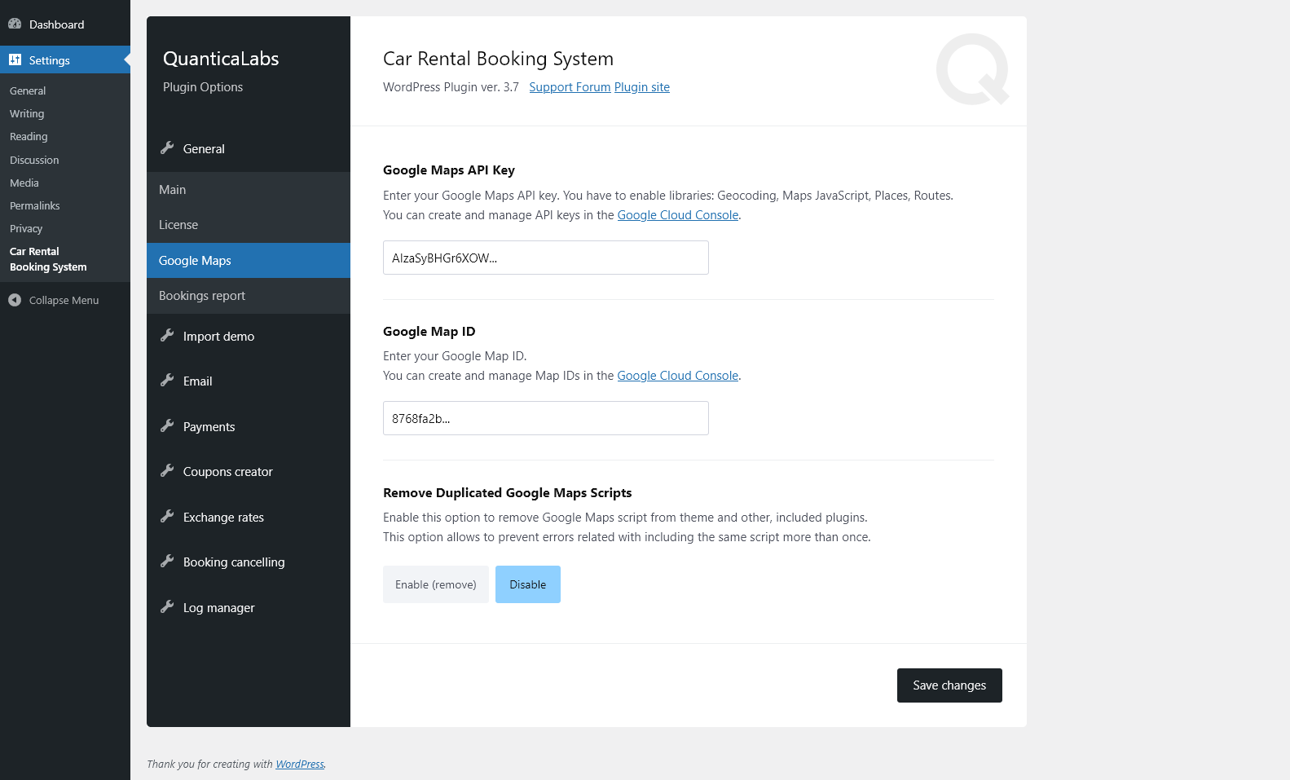Select Enable (remove) option
Viewport: 1290px width, 780px height.
click(x=436, y=584)
